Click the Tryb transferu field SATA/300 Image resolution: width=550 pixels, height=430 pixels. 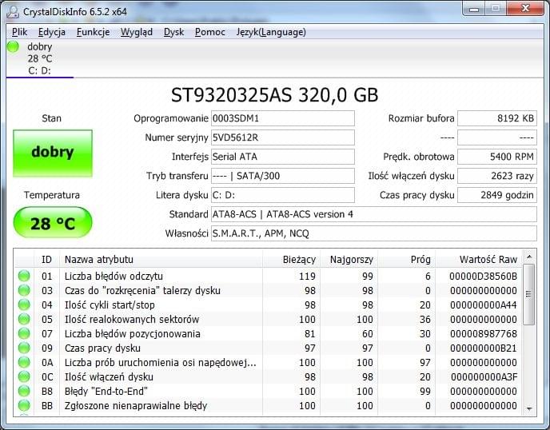click(x=283, y=176)
